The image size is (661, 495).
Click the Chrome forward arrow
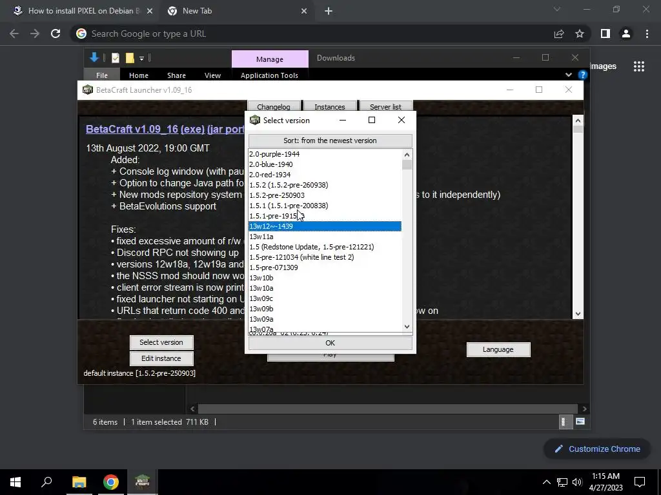click(x=35, y=34)
